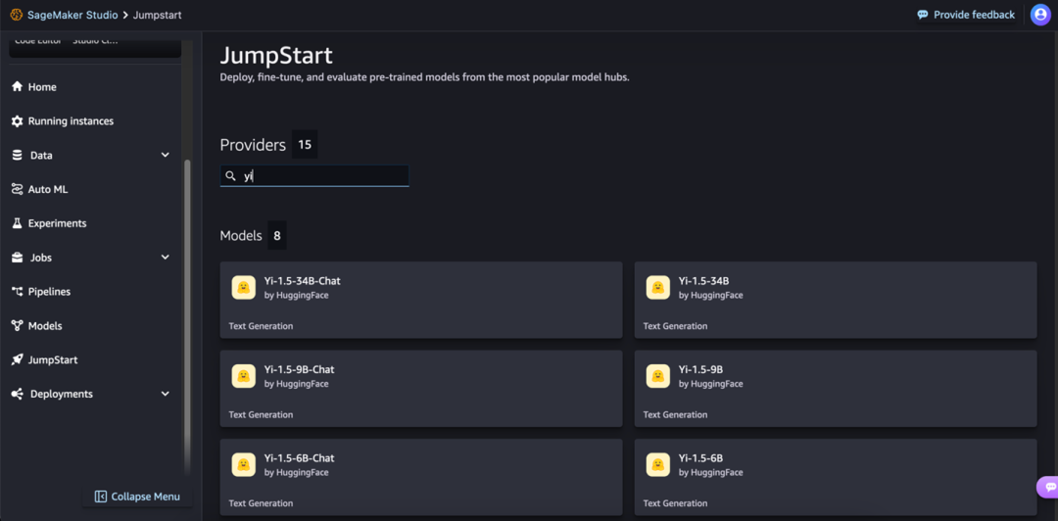Expand the Deployments menu chevron
The width and height of the screenshot is (1058, 521).
166,394
